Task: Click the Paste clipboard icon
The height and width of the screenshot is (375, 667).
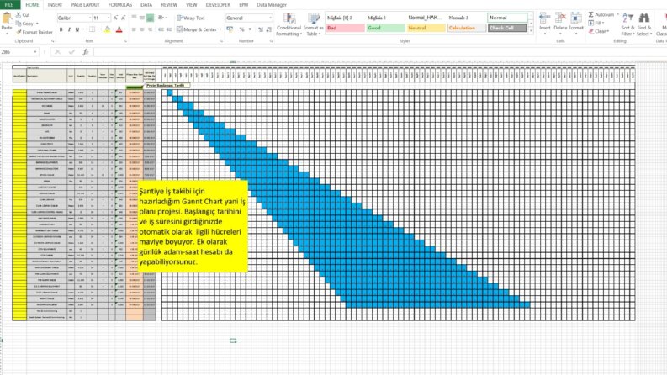Action: (7, 18)
